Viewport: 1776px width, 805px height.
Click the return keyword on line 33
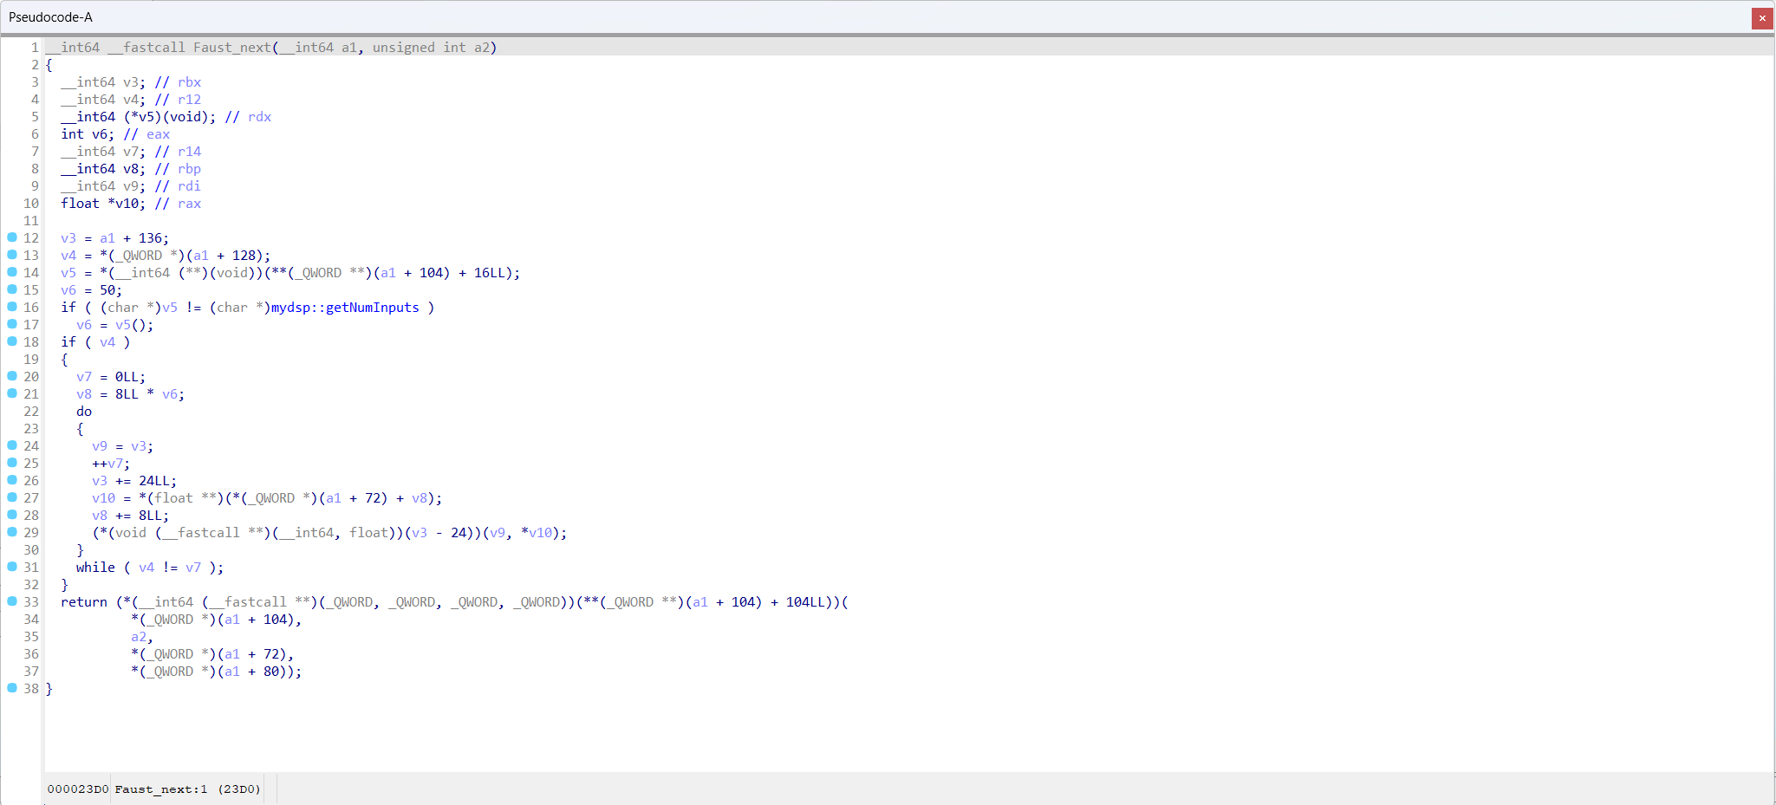point(84,602)
